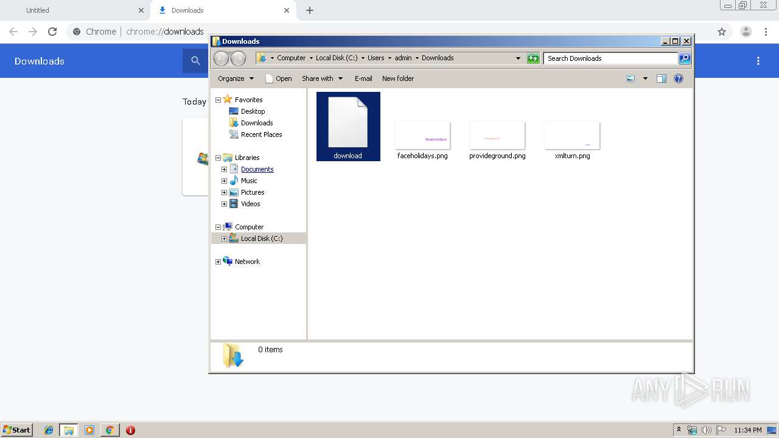This screenshot has width=779, height=438.
Task: Open Chrome profile avatar
Action: 746,32
